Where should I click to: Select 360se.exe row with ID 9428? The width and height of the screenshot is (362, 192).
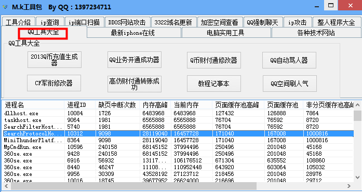point(178,154)
